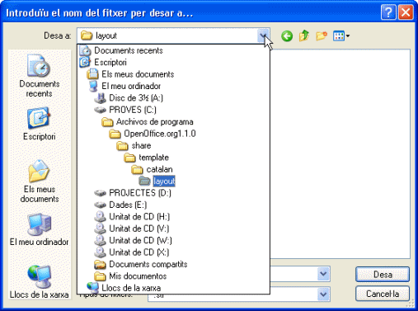
Task: Go back using the green arrow icon
Action: tap(287, 36)
